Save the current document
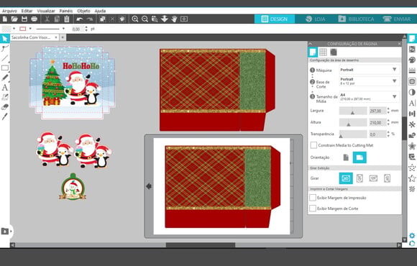Screen dimensions: 417x266 24,19
